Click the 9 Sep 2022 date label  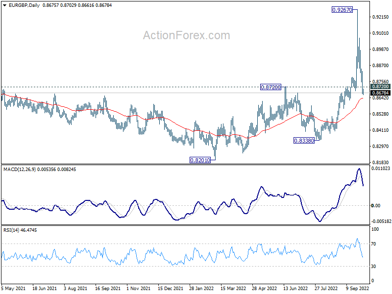(x=358, y=289)
